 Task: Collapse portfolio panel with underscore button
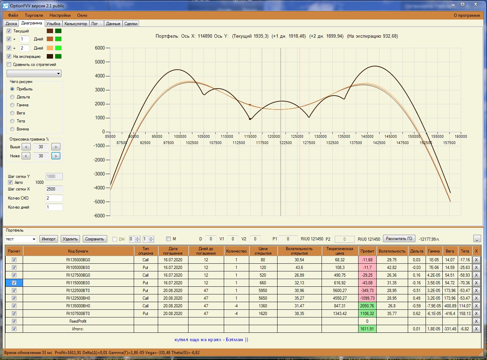click(x=477, y=239)
